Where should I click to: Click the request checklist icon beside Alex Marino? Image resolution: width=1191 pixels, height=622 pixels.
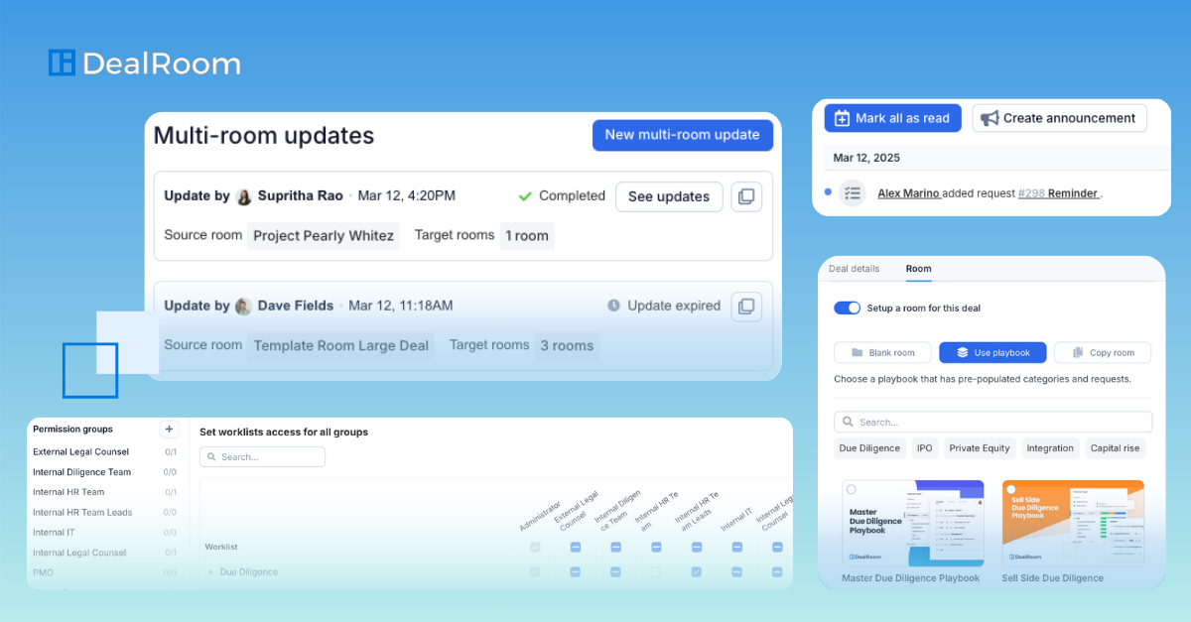[x=852, y=193]
